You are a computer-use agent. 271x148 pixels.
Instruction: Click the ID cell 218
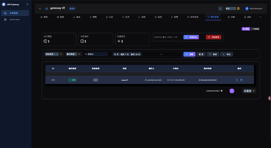[53, 80]
